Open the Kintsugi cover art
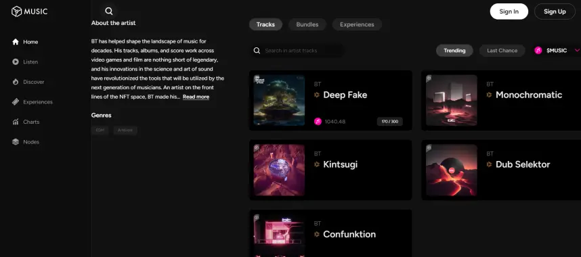Image resolution: width=581 pixels, height=257 pixels. 279,170
